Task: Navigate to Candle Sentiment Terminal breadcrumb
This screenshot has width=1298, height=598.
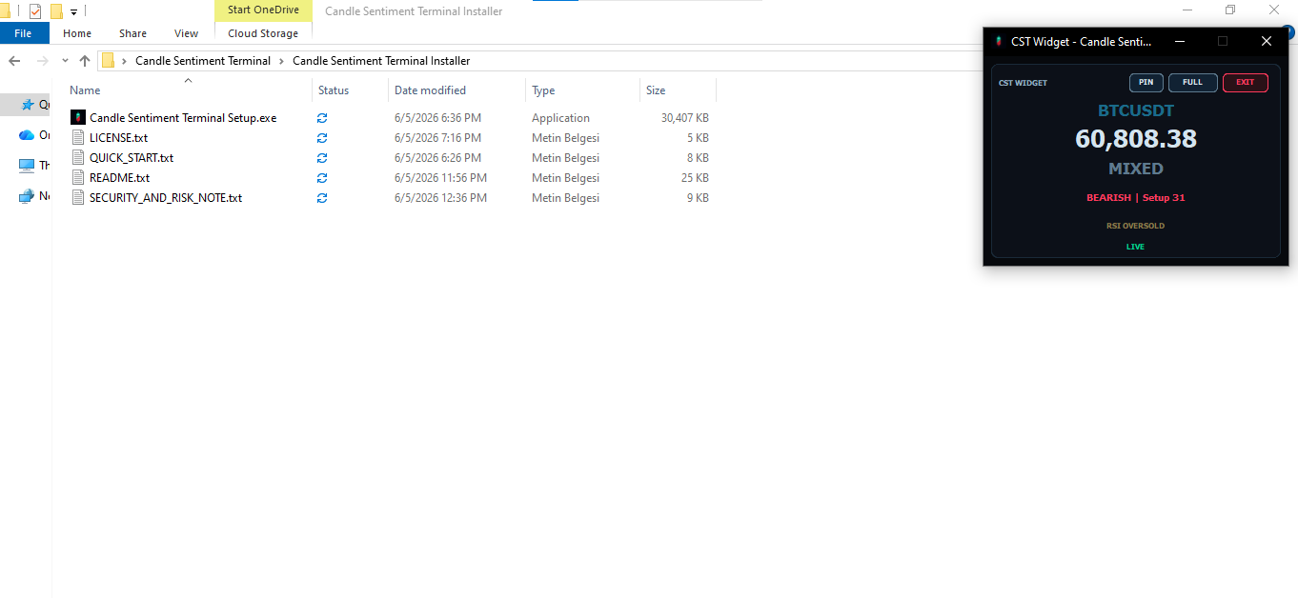Action: (x=203, y=61)
